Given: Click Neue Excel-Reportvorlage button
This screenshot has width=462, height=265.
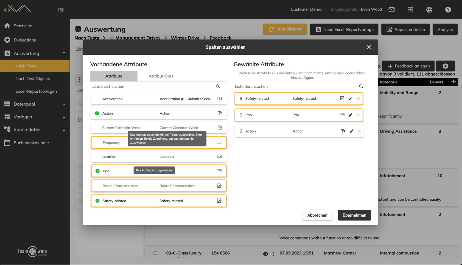Looking at the screenshot, I should (344, 29).
